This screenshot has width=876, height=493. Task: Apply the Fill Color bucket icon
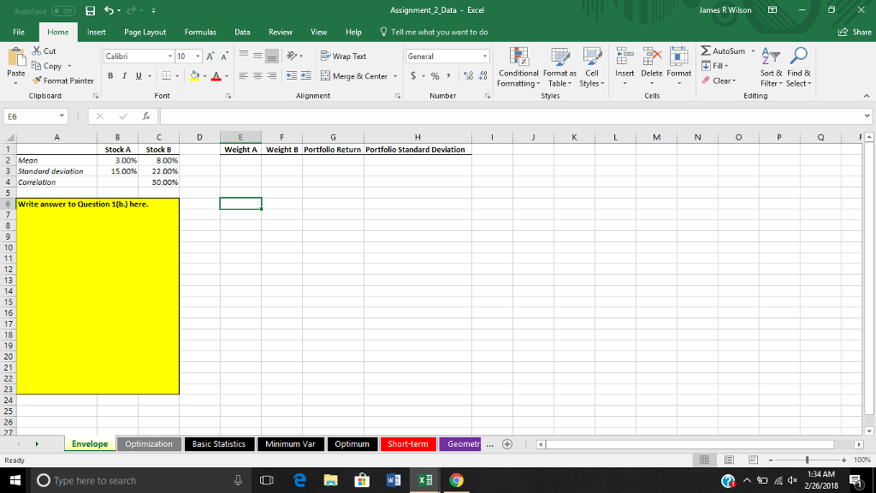coord(194,76)
